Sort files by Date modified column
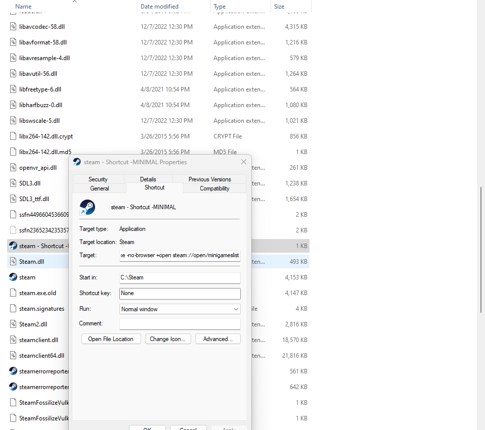Screen dimensions: 485x430 click(159, 6)
